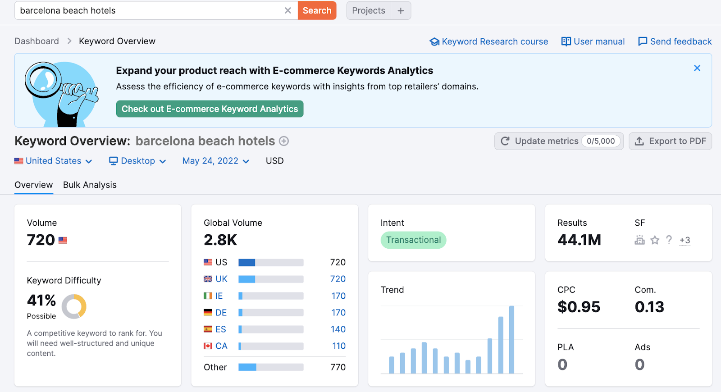721x392 pixels.
Task: Switch to the Bulk Analysis tab
Action: click(90, 185)
